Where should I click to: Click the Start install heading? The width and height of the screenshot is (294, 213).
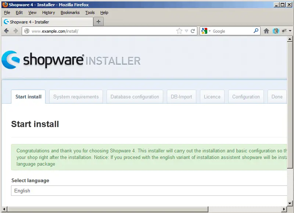tap(35, 124)
